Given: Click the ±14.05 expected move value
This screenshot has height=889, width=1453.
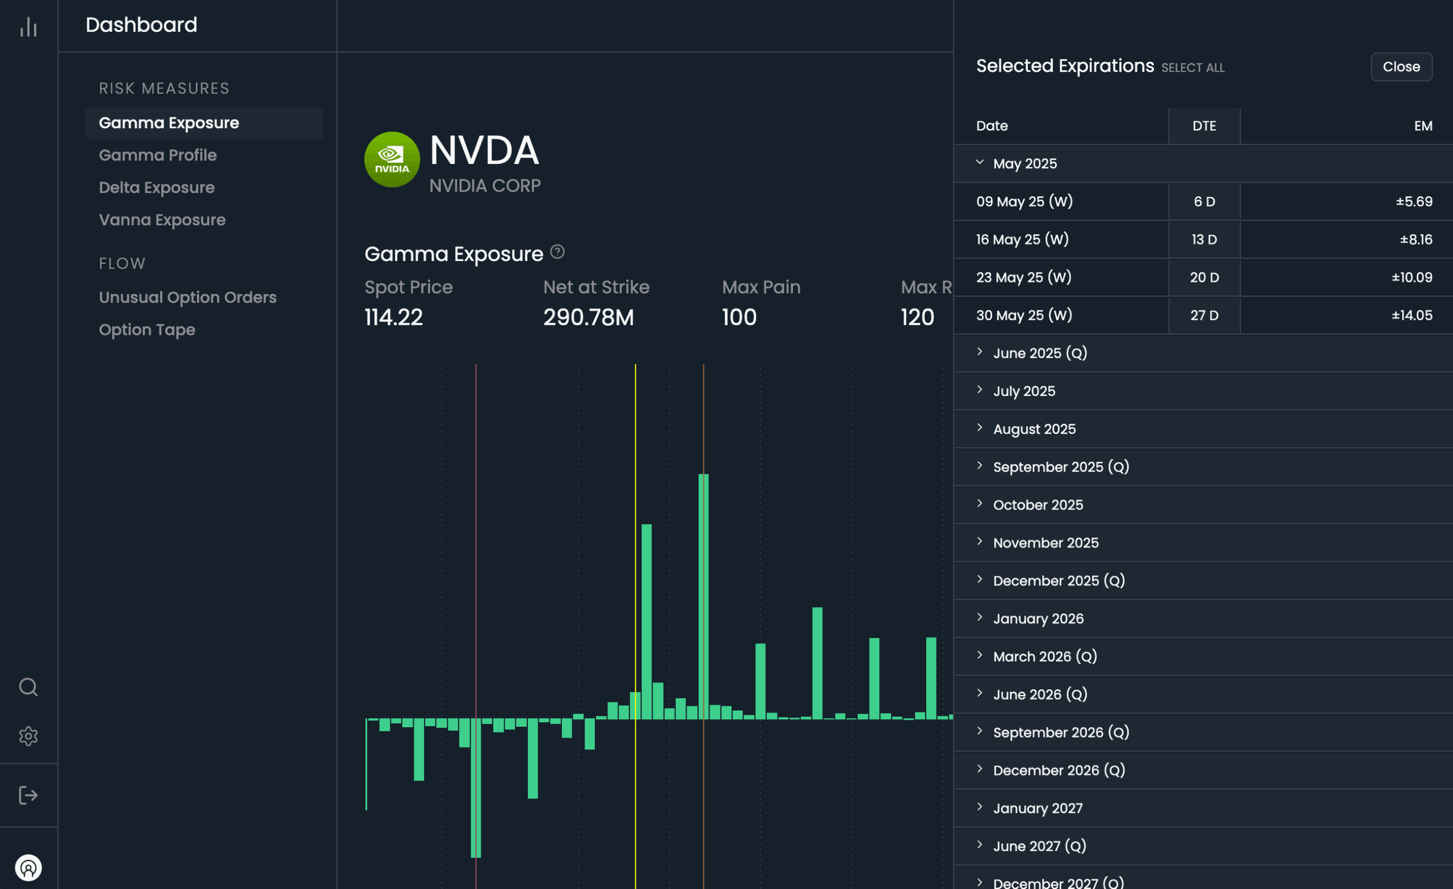Looking at the screenshot, I should coord(1412,315).
